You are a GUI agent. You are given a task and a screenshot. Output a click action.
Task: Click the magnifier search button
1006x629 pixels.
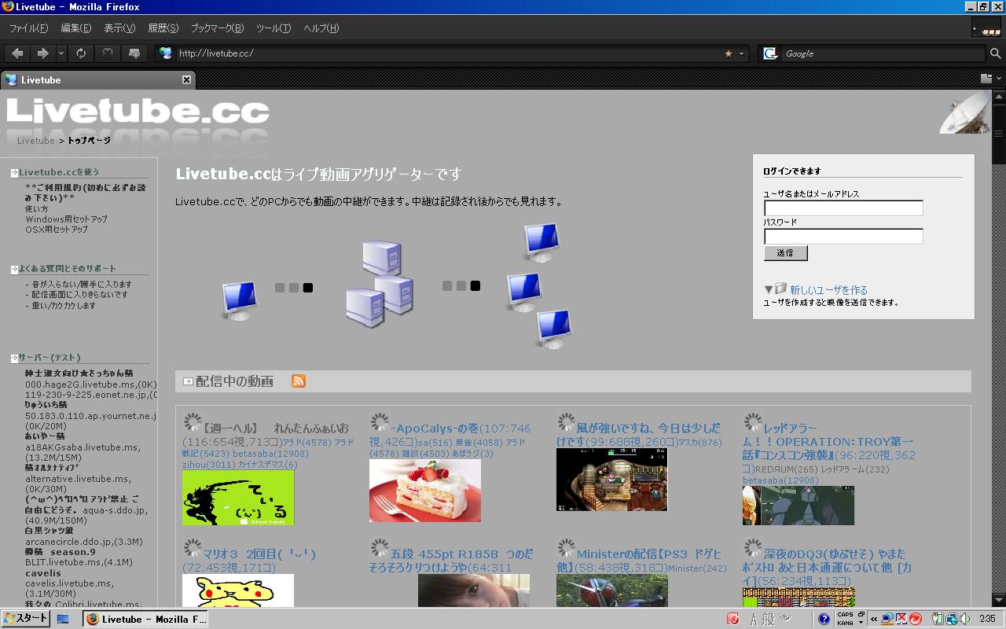pyautogui.click(x=995, y=53)
